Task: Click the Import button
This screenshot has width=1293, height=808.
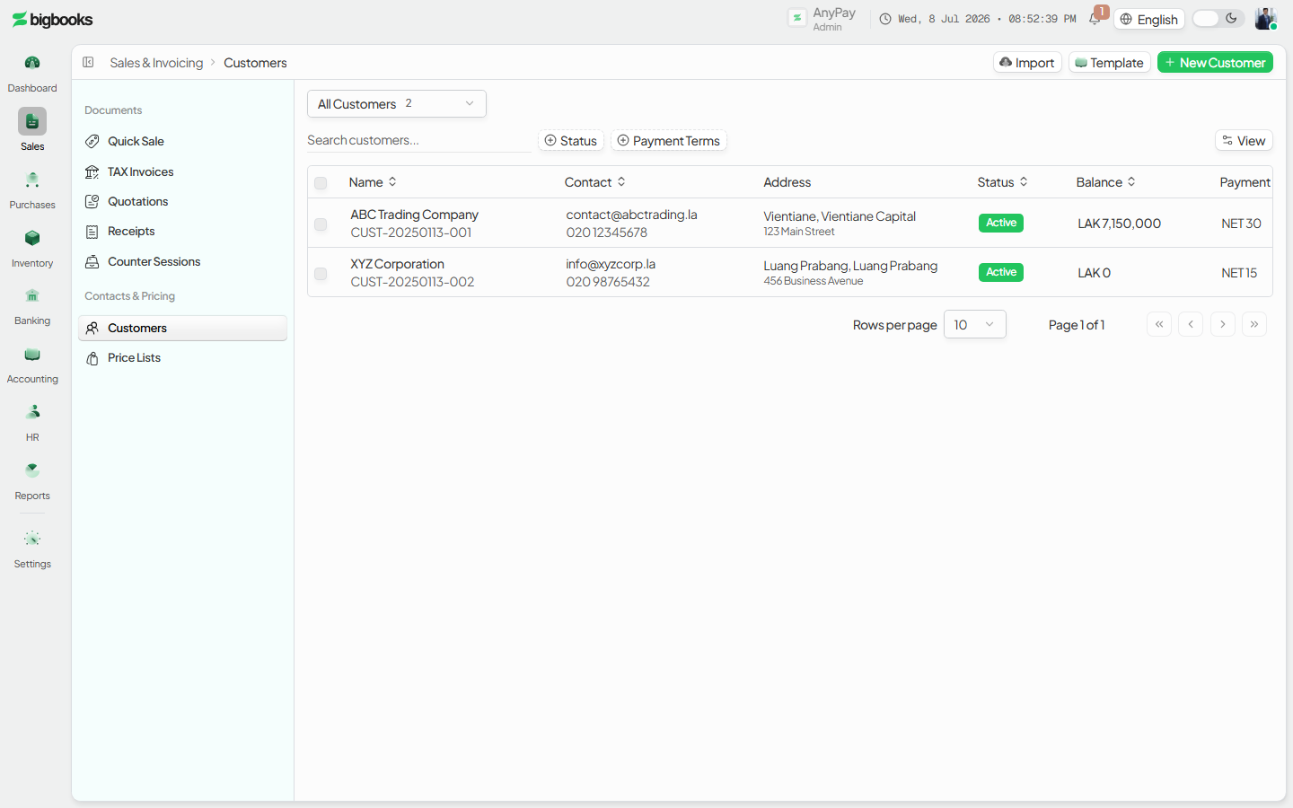Action: [x=1027, y=62]
